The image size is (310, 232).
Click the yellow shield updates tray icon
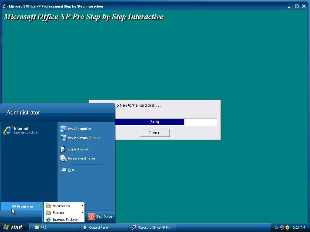(288, 227)
